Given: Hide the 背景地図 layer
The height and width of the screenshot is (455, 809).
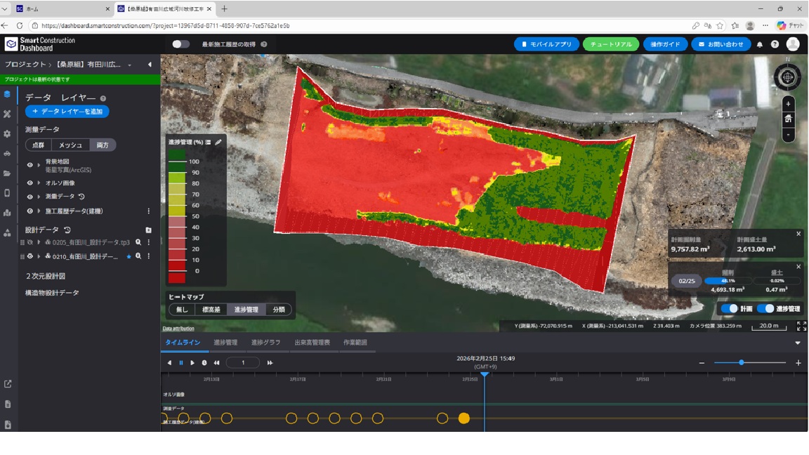Looking at the screenshot, I should tap(30, 165).
